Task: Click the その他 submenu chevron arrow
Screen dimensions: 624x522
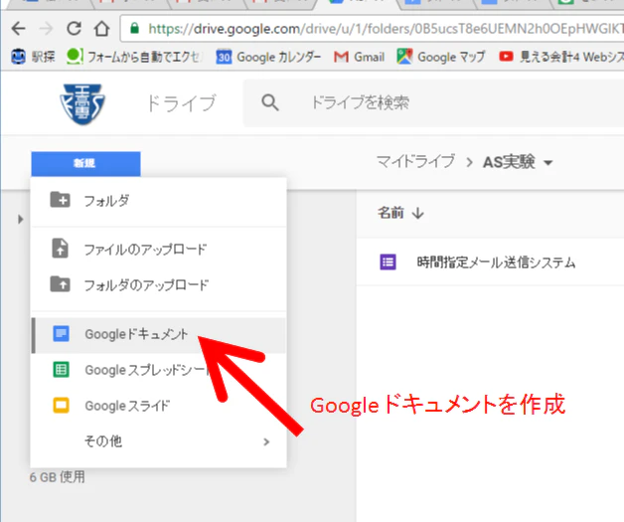Action: pyautogui.click(x=266, y=441)
